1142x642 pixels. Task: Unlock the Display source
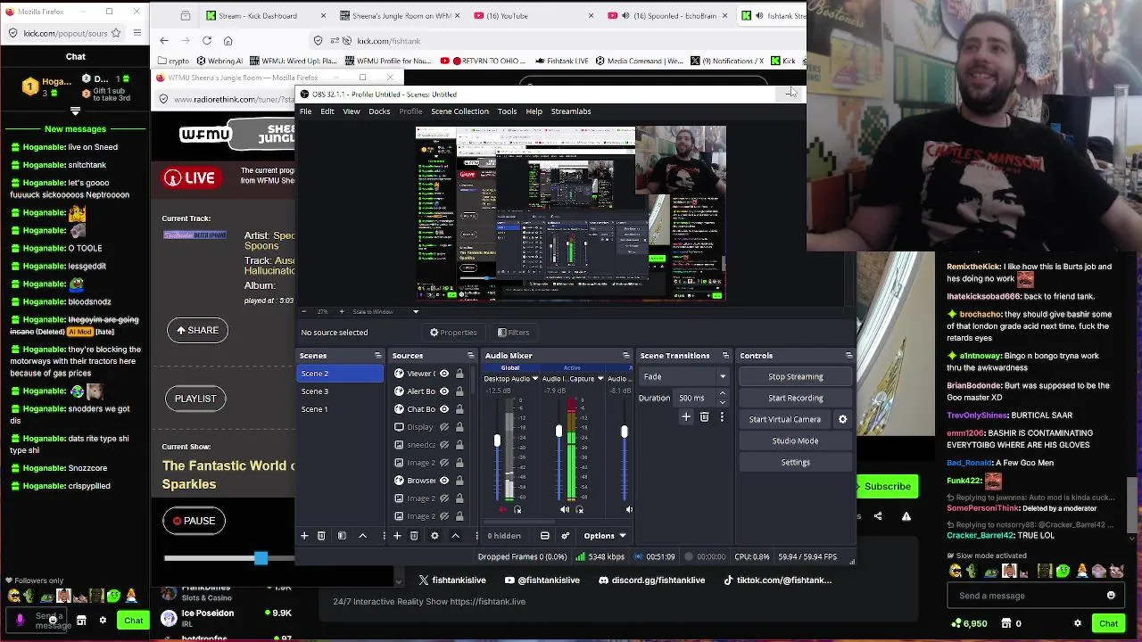459,427
